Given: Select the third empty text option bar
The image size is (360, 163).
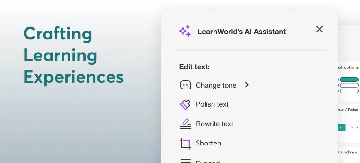Looking at the screenshot, I should 349,91.
